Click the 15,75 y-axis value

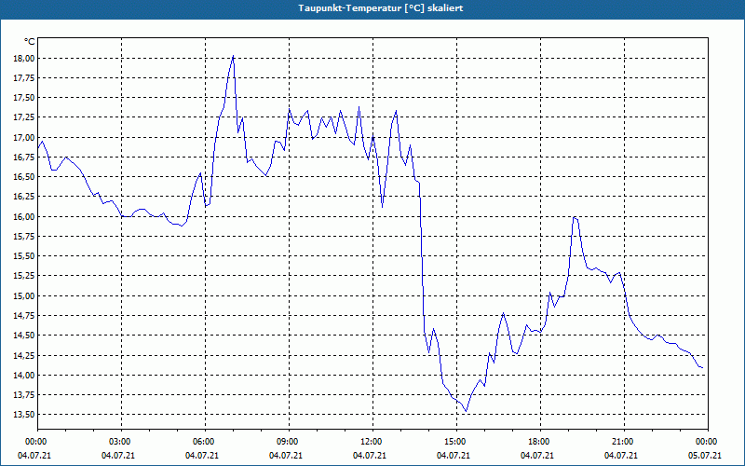(23, 237)
